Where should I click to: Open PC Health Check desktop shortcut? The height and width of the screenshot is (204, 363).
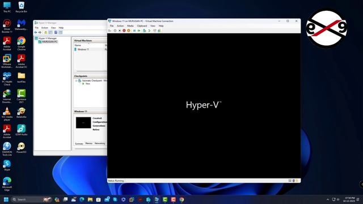coord(7,79)
